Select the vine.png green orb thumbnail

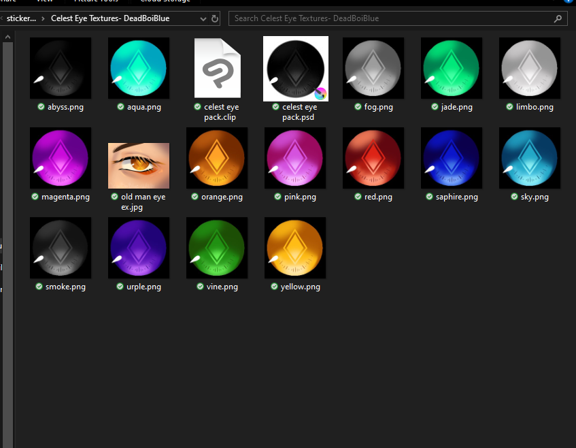[x=217, y=248]
